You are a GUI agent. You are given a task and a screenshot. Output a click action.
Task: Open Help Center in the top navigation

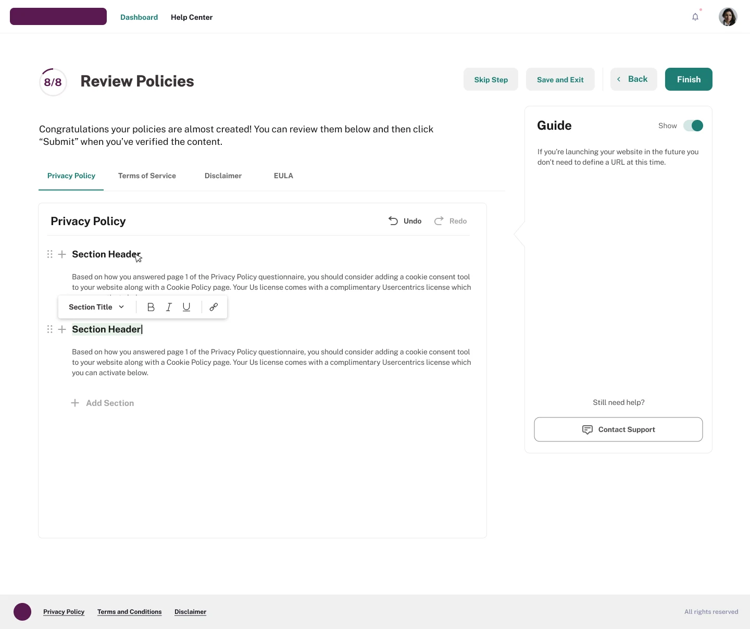pos(192,17)
